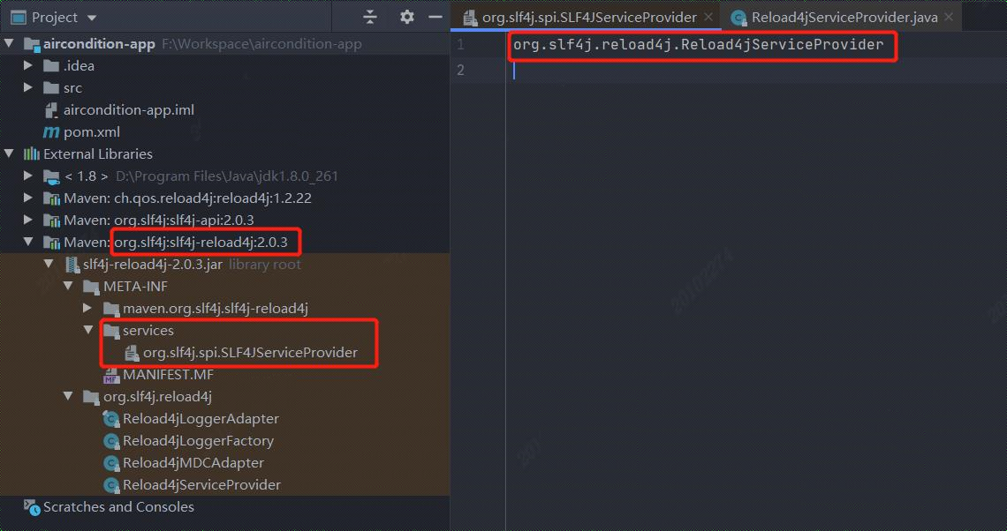Click the slf4j-reload4j-2.0.3.jar archive icon
1007x531 pixels.
[x=72, y=265]
